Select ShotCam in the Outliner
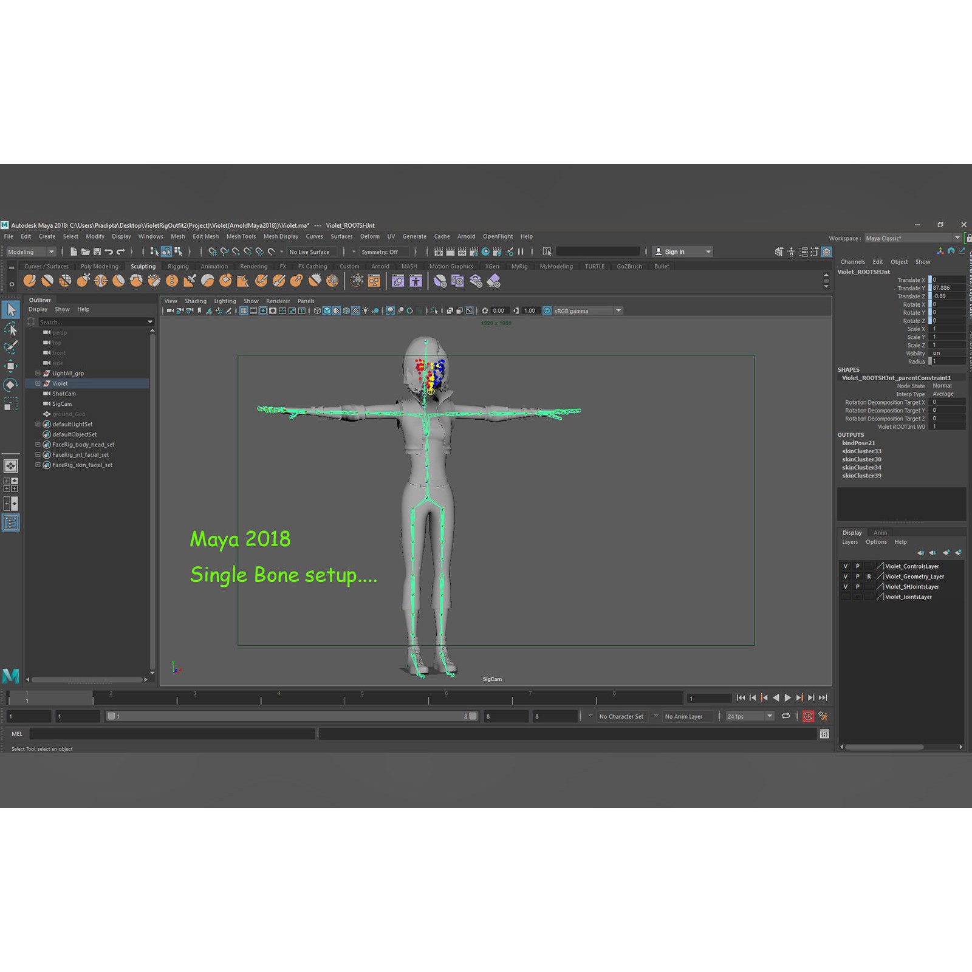Screen dimensions: 972x972 (64, 394)
